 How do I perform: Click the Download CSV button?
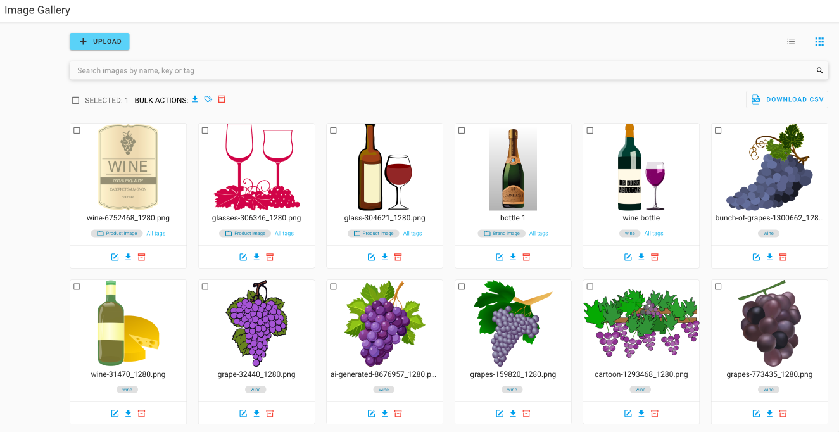pyautogui.click(x=787, y=99)
